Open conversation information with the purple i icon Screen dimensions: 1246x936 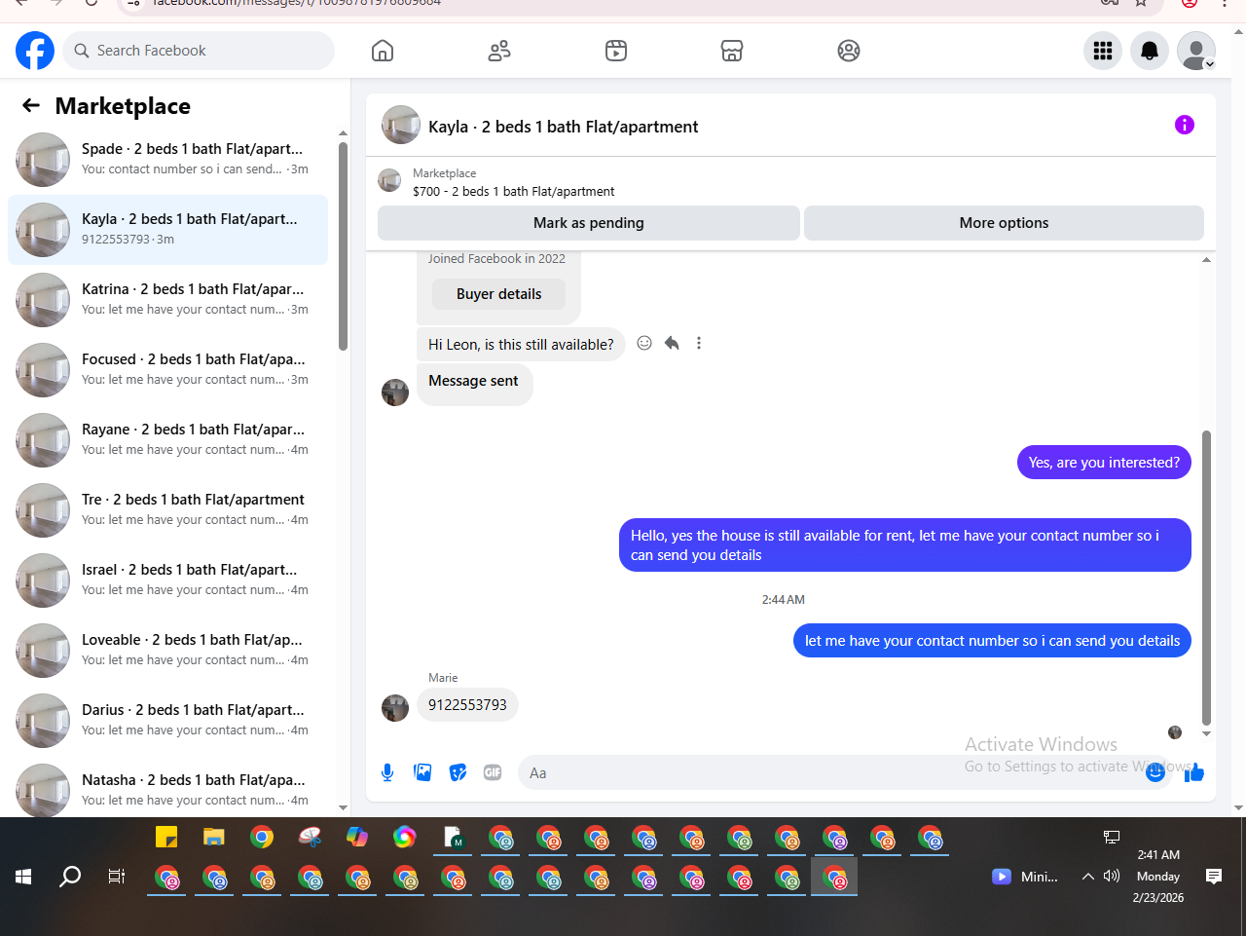[1185, 125]
